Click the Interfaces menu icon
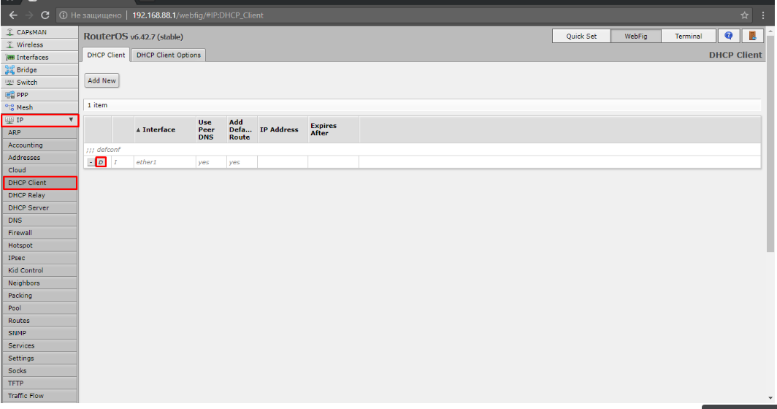 click(x=9, y=57)
